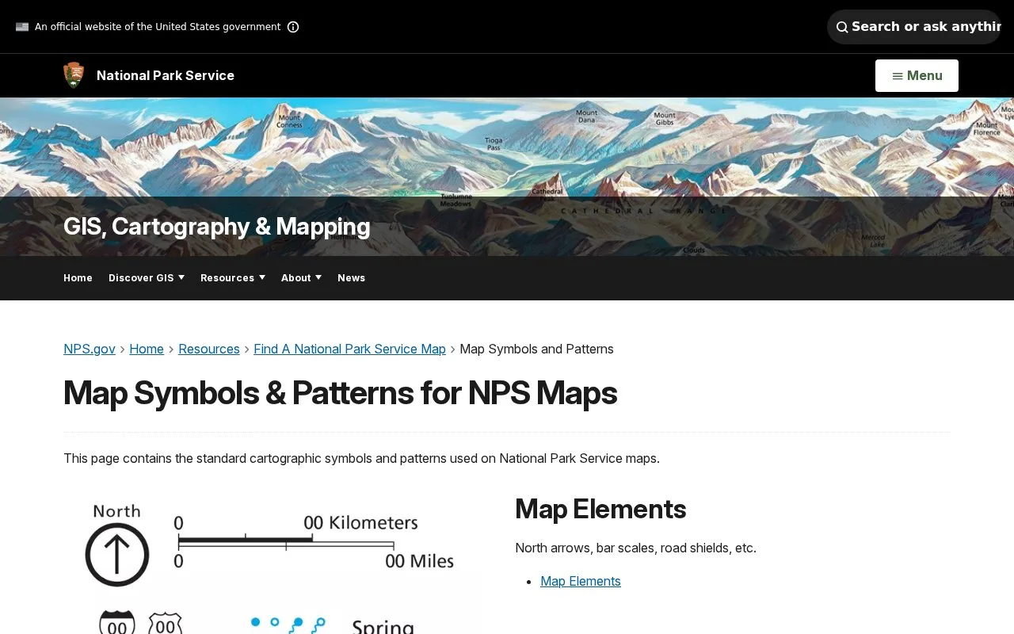
Task: Click the Map Elements section heading
Action: [600, 509]
